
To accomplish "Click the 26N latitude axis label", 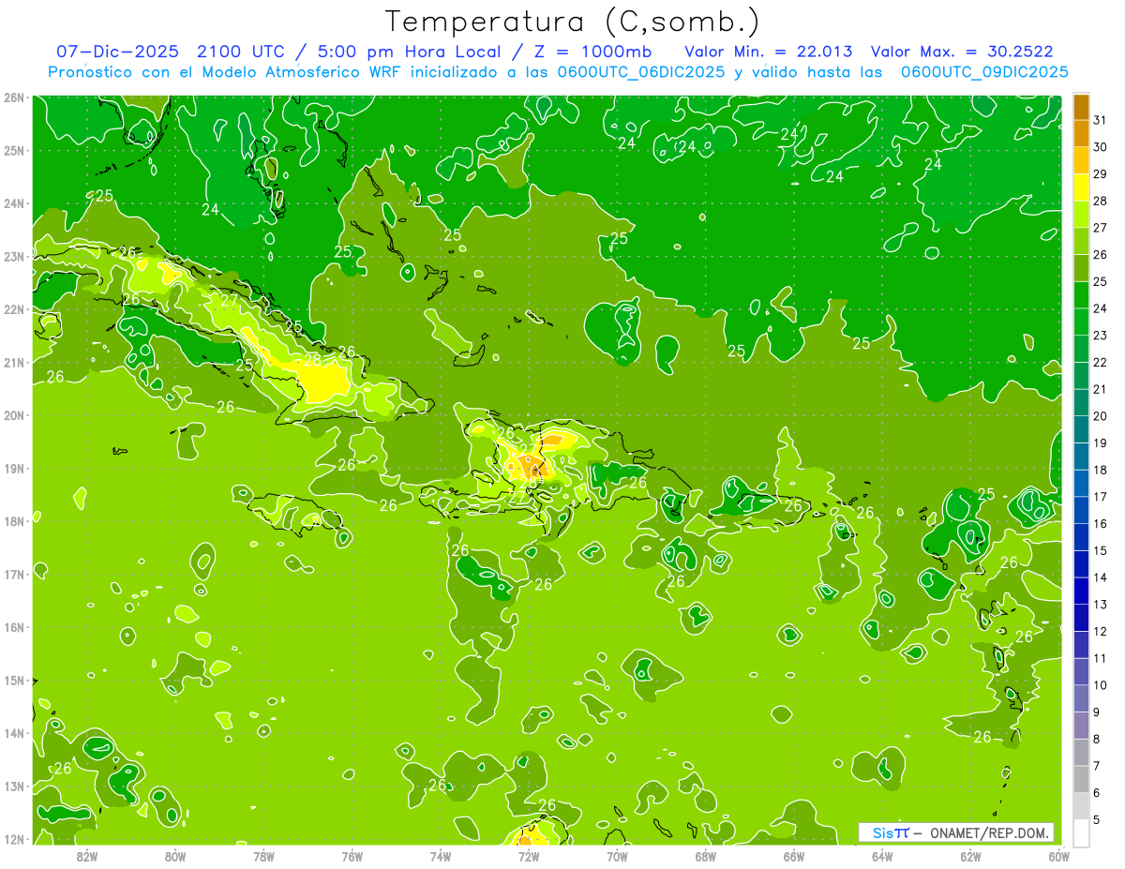I will (14, 97).
